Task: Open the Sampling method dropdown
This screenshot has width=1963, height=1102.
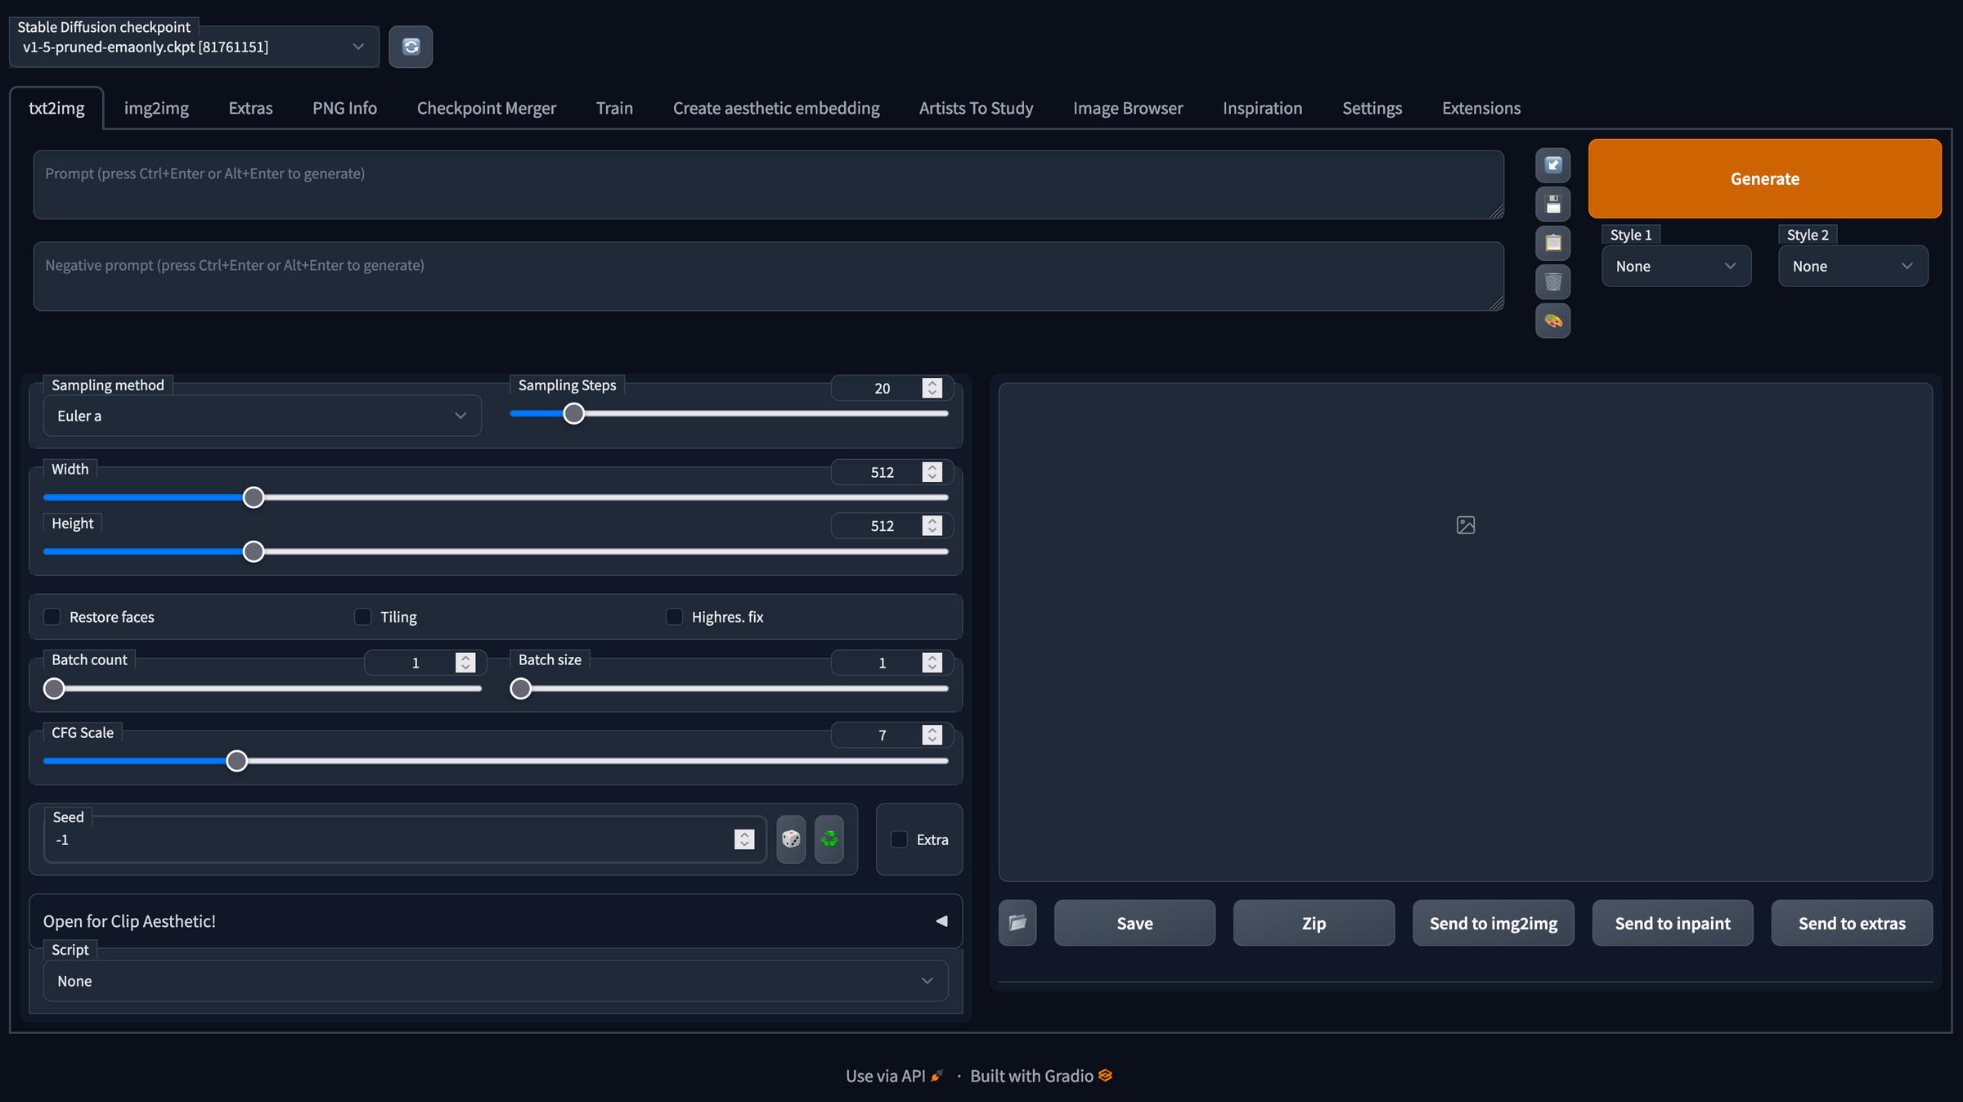Action: [x=262, y=416]
